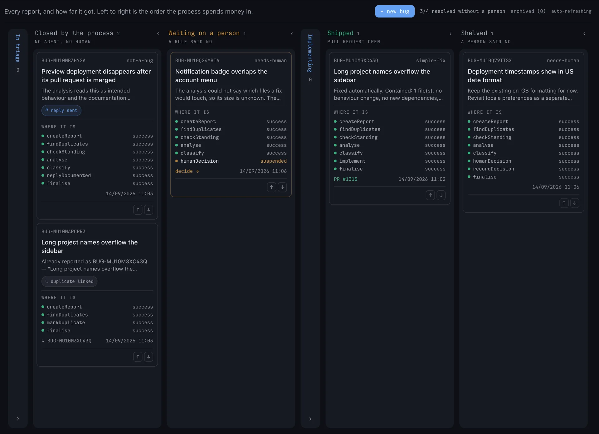Open the 'reply sent' badge
This screenshot has height=434, width=599.
pos(61,111)
